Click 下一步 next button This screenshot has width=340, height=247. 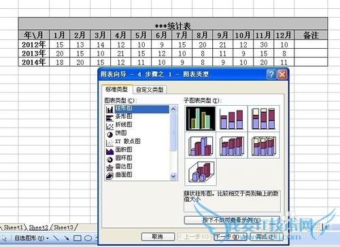click(230, 237)
